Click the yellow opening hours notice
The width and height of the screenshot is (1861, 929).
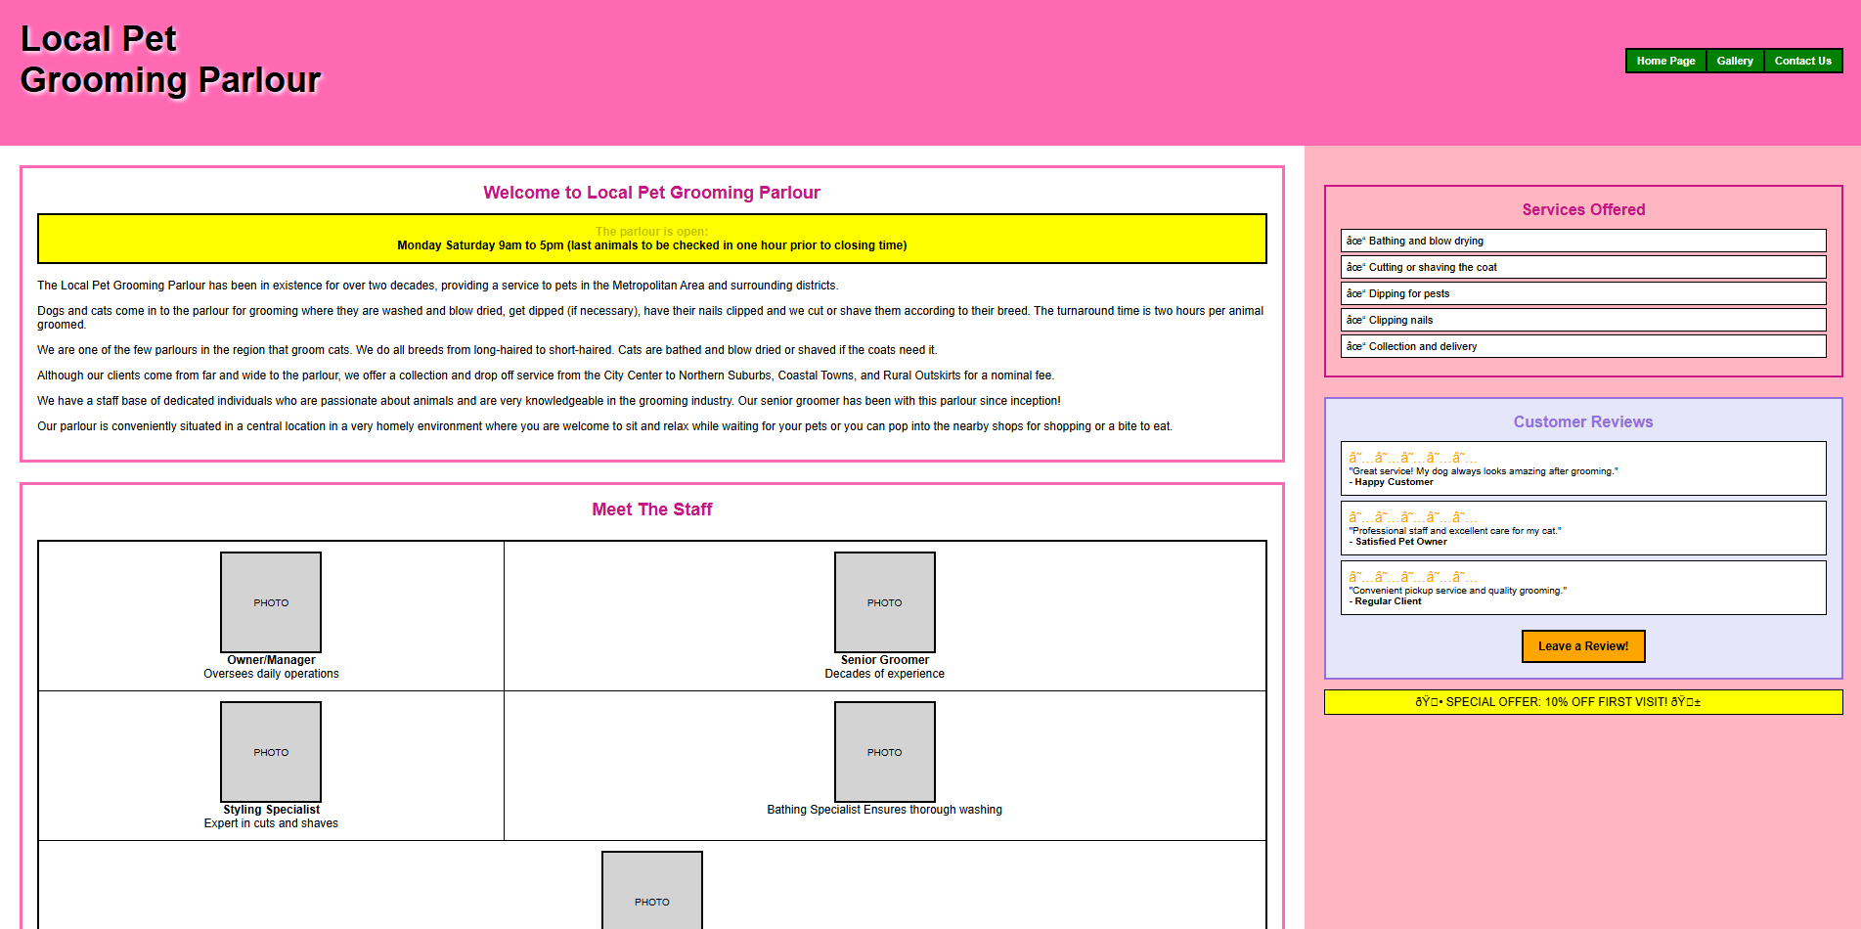pyautogui.click(x=651, y=239)
